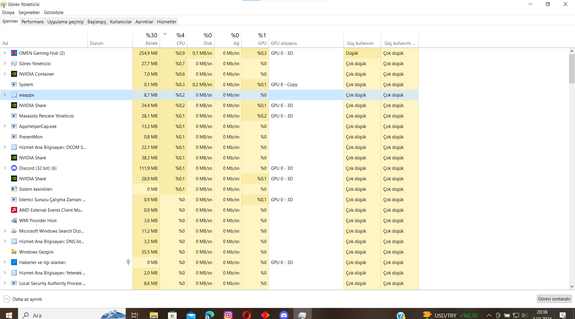Expand the OMEN Gaming Hub process group
The height and width of the screenshot is (319, 575).
tap(5, 53)
